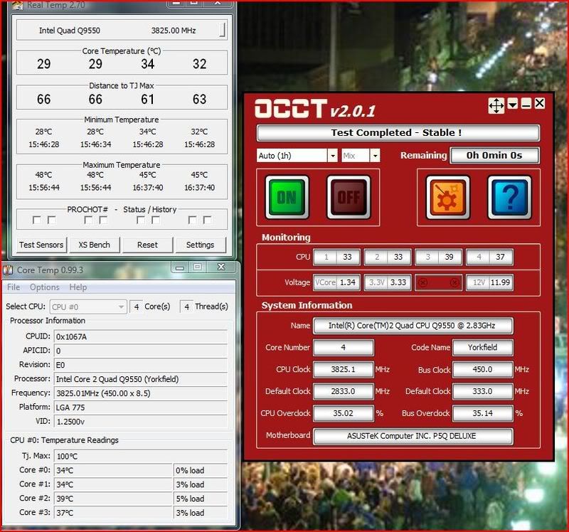Screen dimensions: 569x532
Task: Click the Motherboard field showing P5Q DELUXE
Action: pyautogui.click(x=413, y=436)
